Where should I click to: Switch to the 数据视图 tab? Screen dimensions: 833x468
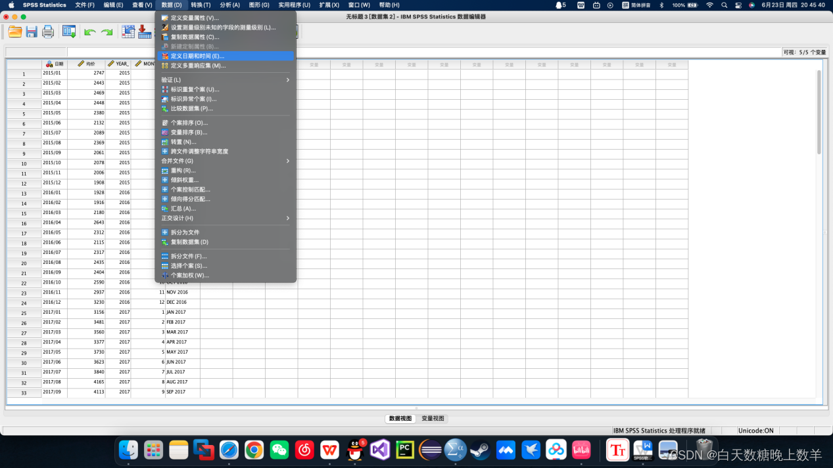click(400, 418)
